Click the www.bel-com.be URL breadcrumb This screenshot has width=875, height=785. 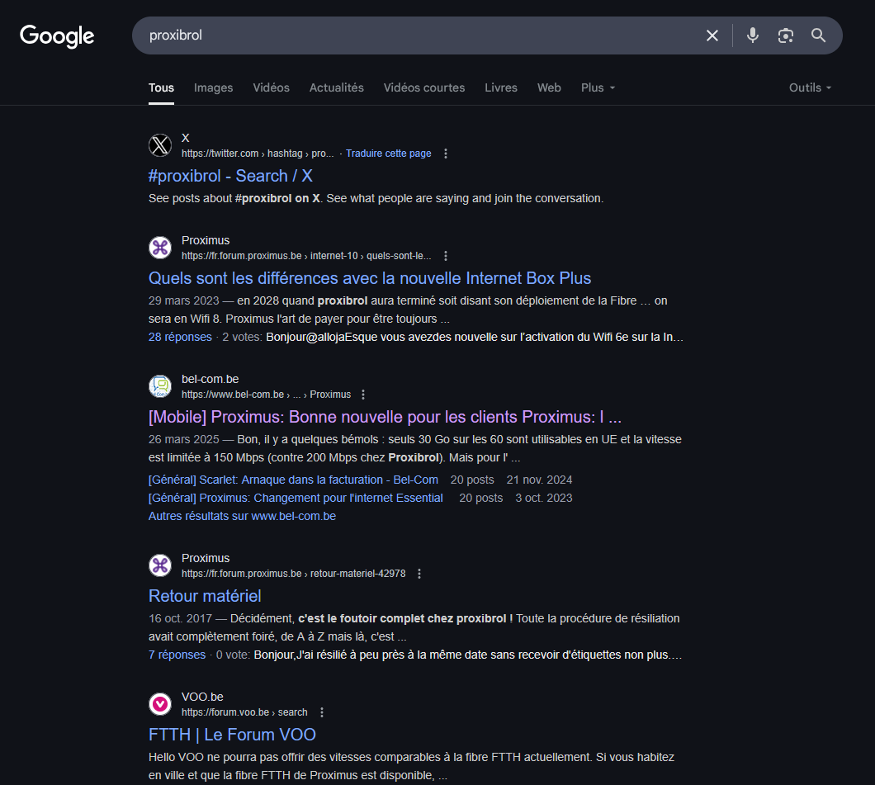[x=266, y=395]
